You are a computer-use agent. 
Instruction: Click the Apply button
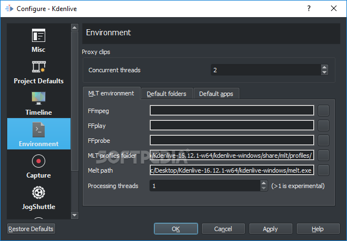271,229
